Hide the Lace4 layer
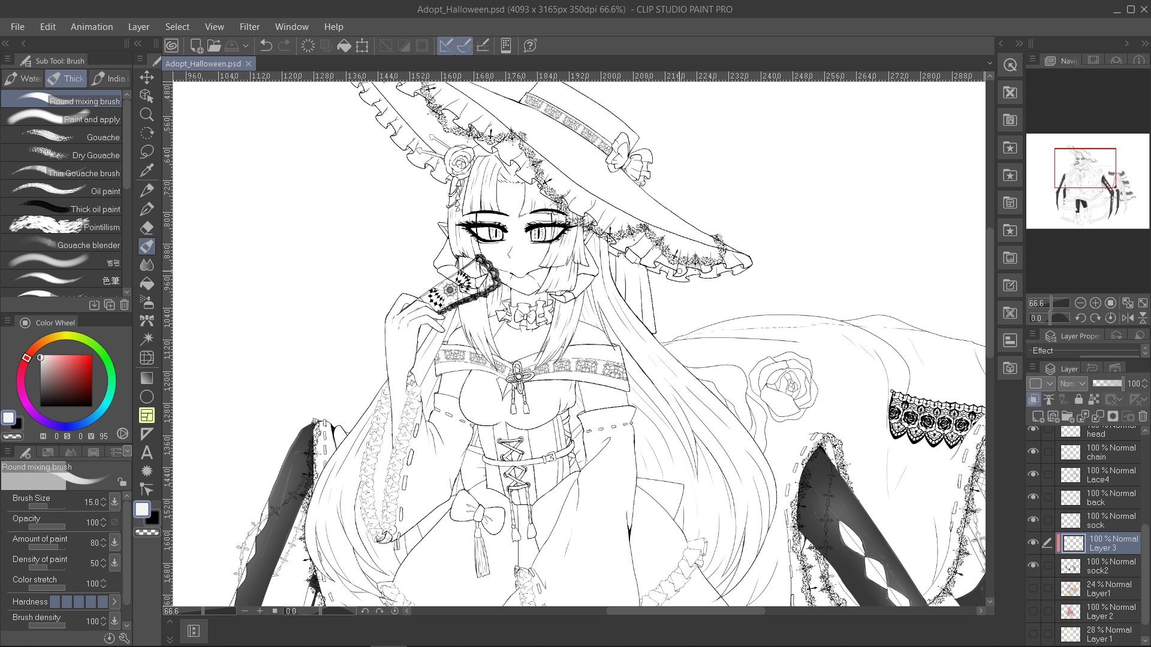The image size is (1151, 647). 1033,474
